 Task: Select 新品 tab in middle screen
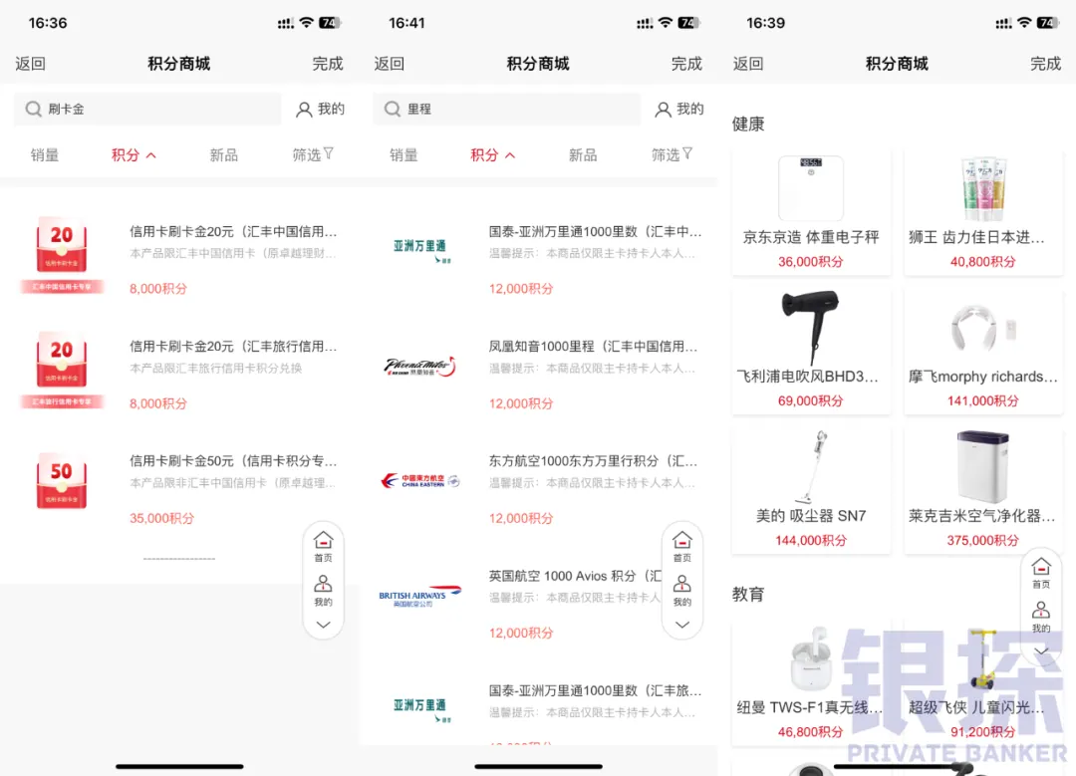click(583, 155)
